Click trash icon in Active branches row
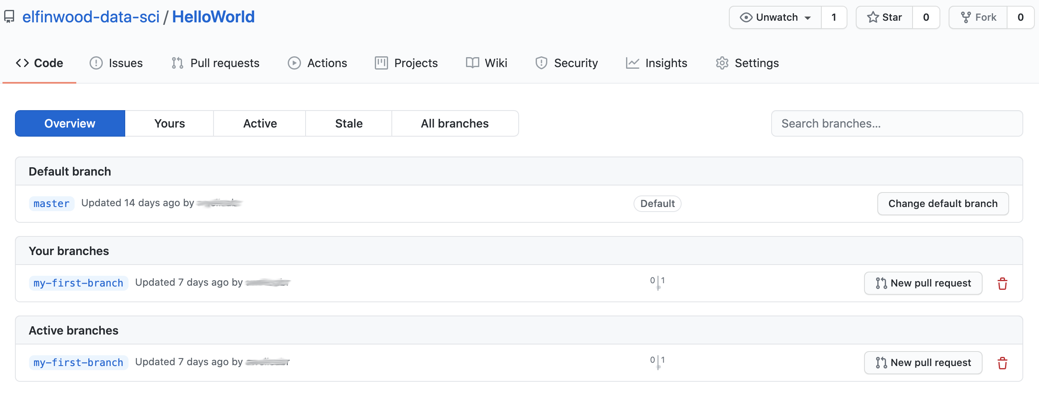 tap(1002, 363)
